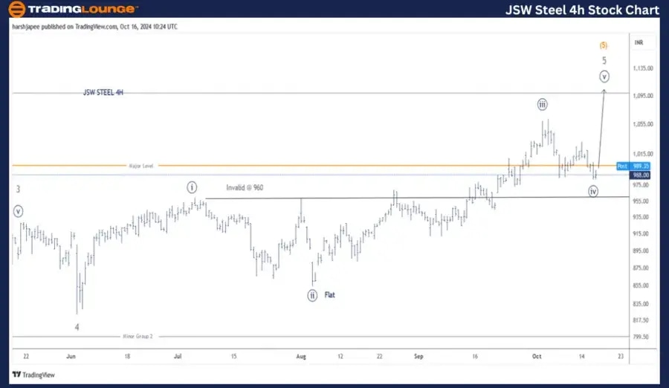The width and height of the screenshot is (669, 388).
Task: Click the dark 988.00 price tag
Action: point(641,175)
